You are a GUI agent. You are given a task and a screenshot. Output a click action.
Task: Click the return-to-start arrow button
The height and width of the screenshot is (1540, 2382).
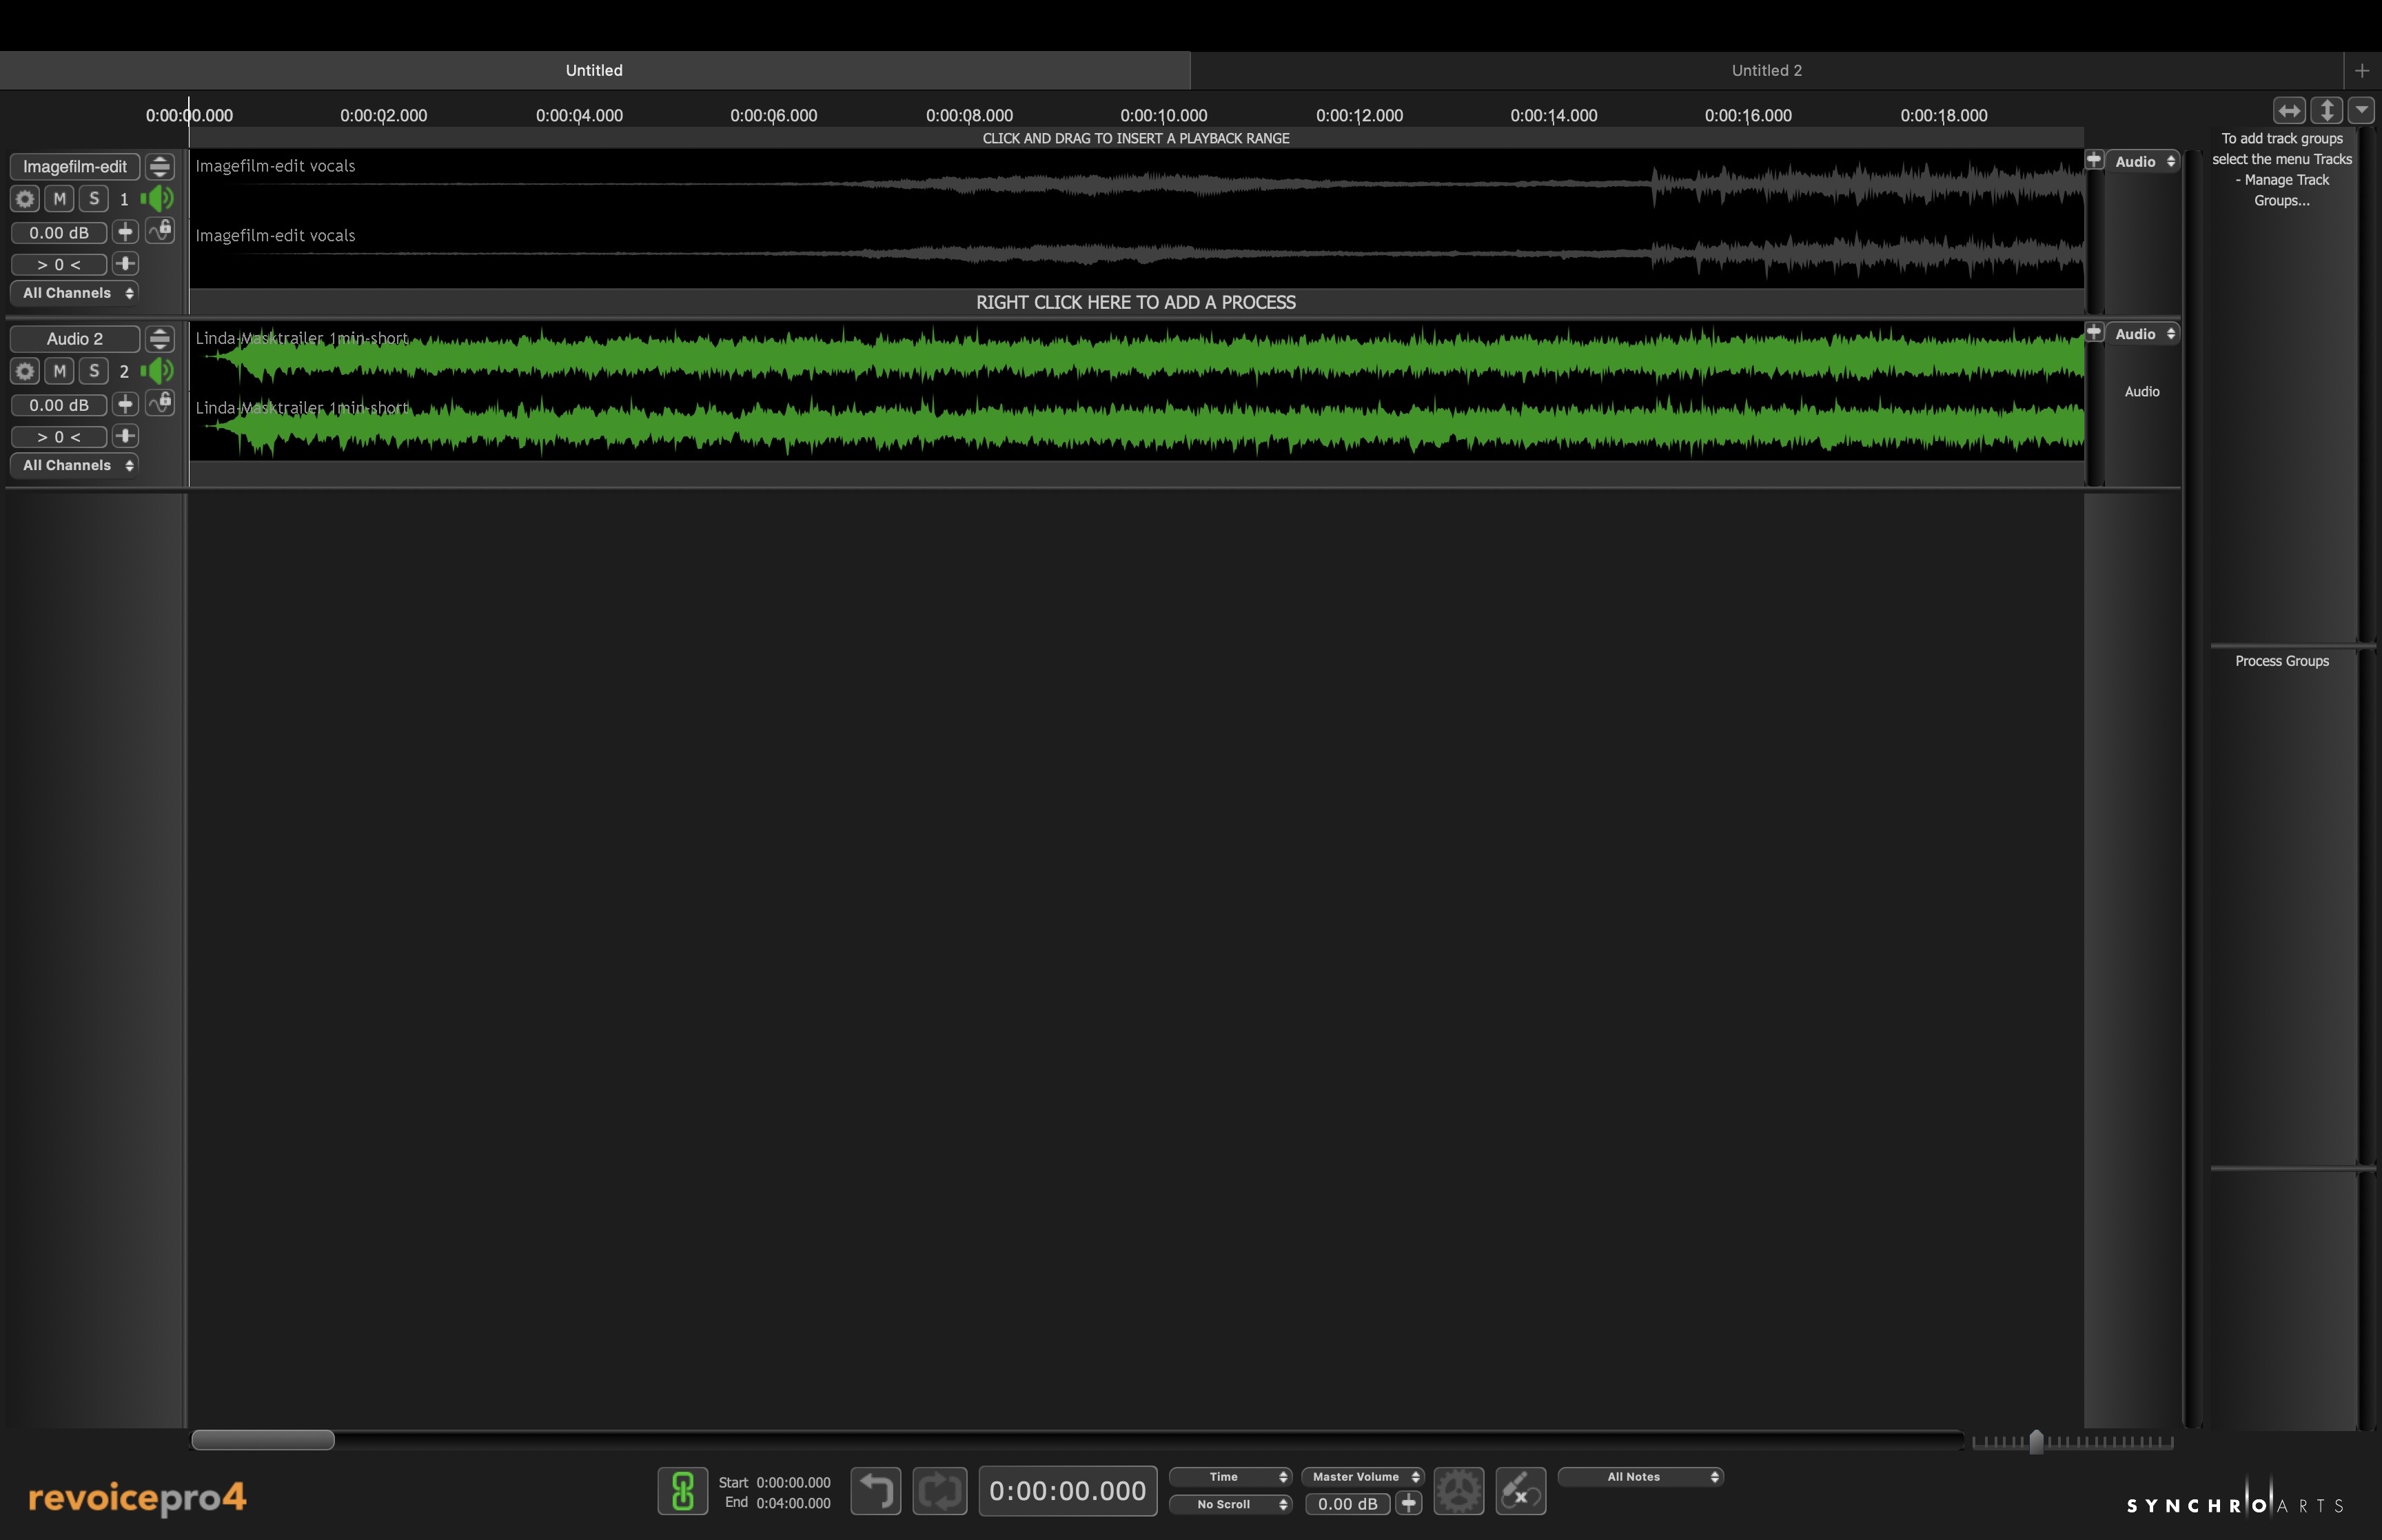[875, 1491]
